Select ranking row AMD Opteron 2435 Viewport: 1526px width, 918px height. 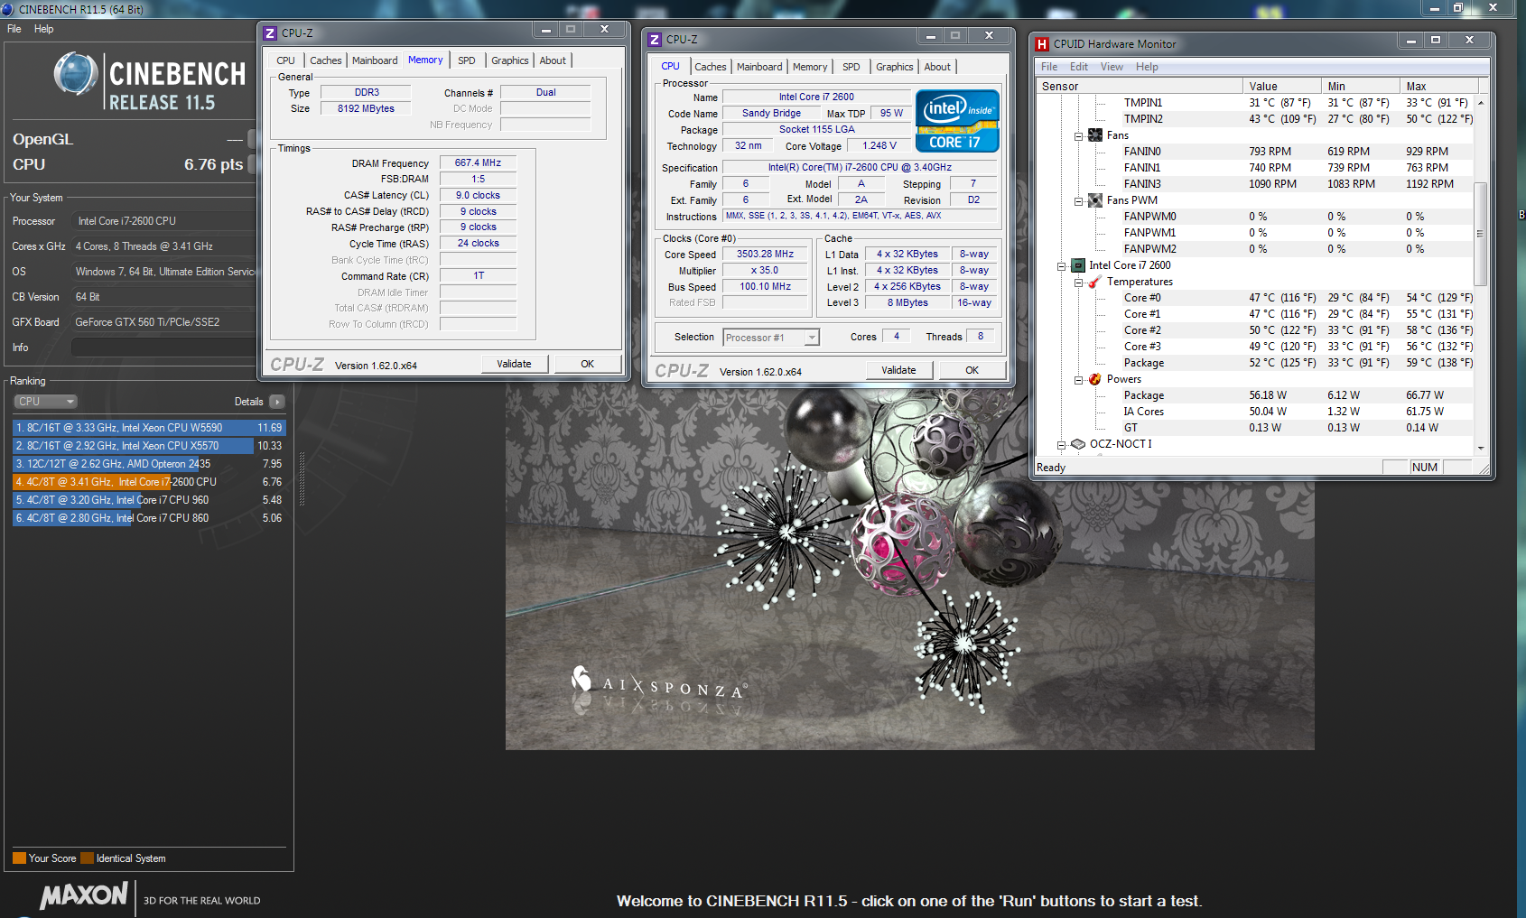[x=149, y=464]
